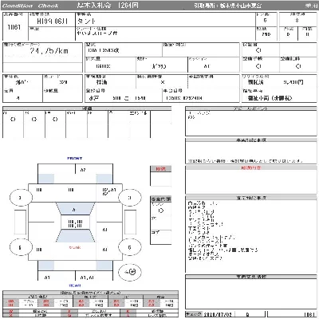
Task: Click the front-right tire circle in diagram
Action: coord(130,198)
